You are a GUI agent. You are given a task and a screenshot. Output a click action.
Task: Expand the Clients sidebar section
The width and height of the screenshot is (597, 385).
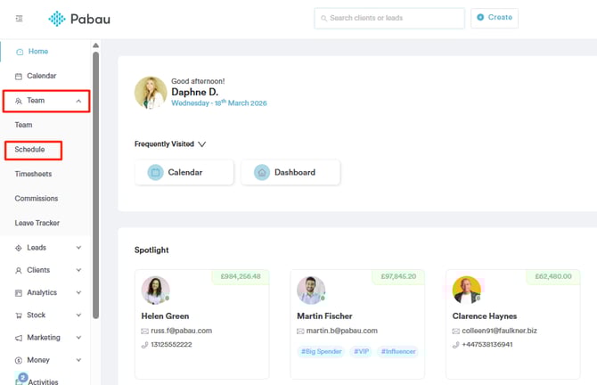[x=78, y=270]
